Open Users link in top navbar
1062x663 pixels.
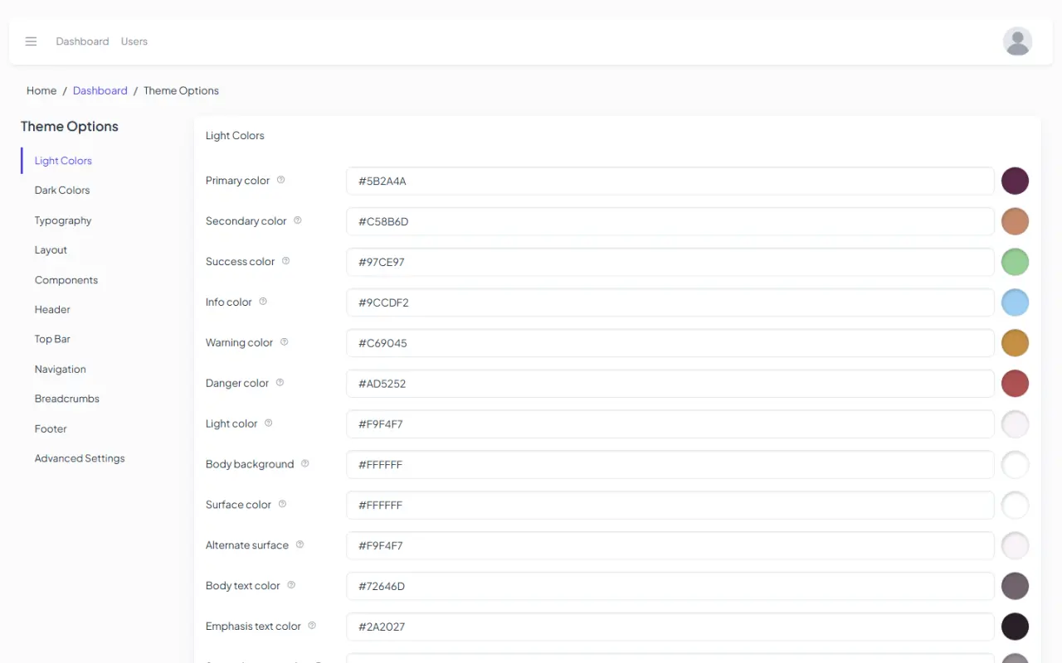134,41
